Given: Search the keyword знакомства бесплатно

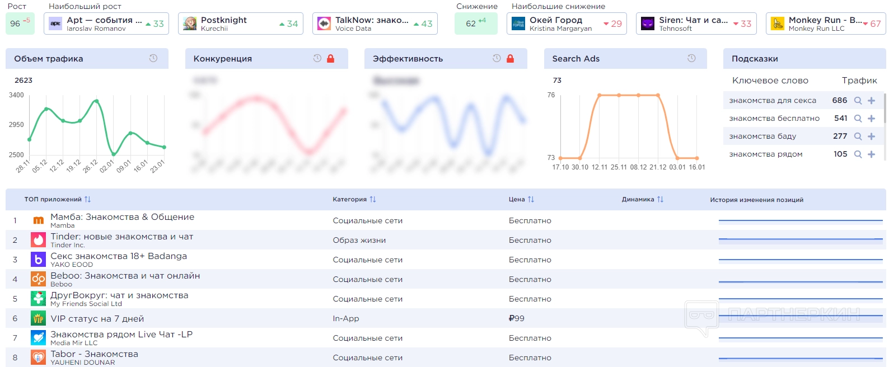Looking at the screenshot, I should [x=858, y=119].
